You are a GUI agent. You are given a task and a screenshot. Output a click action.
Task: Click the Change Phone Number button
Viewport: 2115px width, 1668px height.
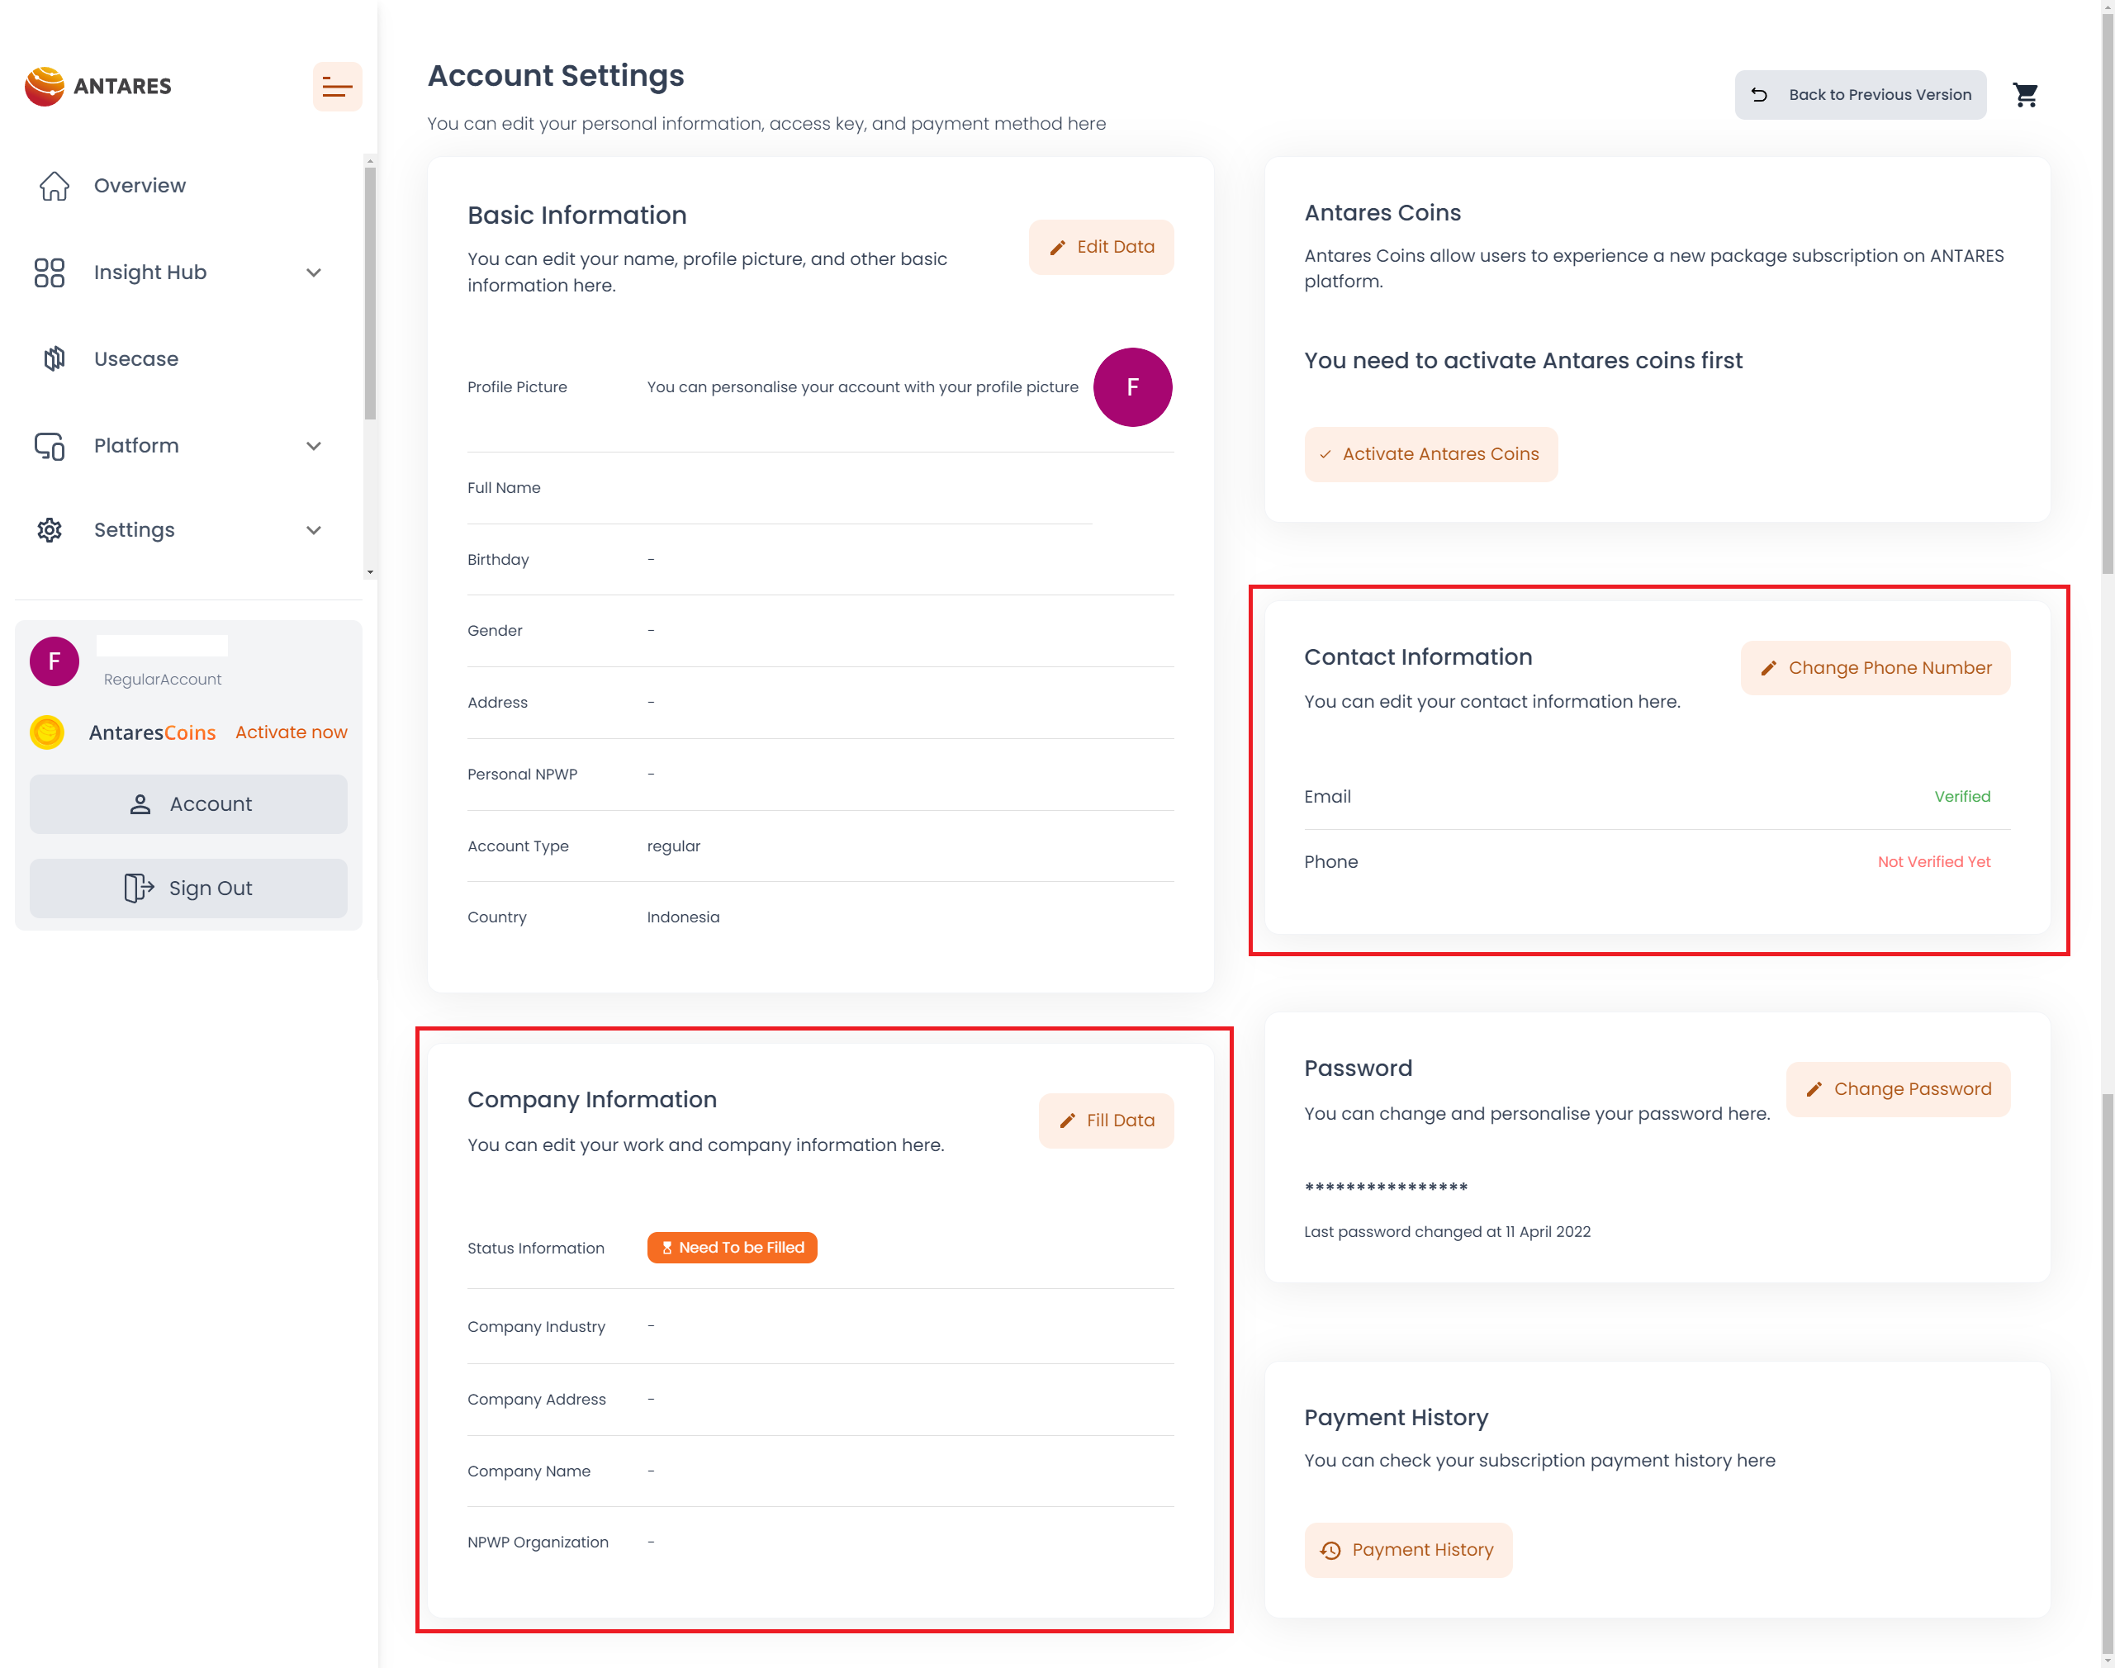point(1874,668)
